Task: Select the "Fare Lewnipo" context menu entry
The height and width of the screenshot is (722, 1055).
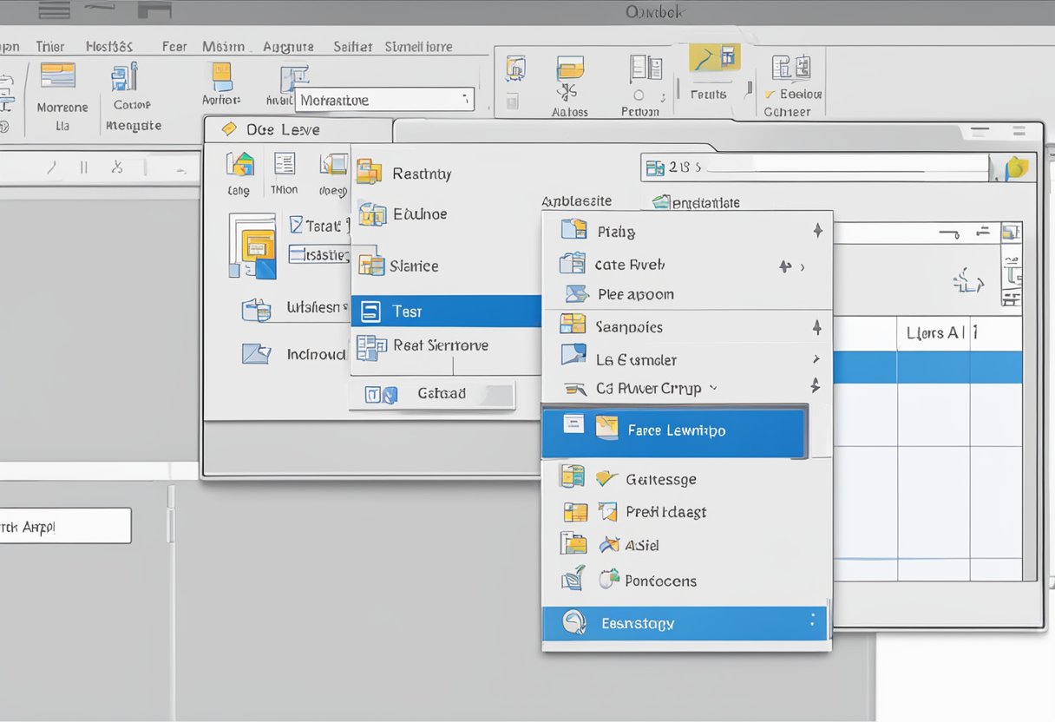Action: pyautogui.click(x=677, y=430)
